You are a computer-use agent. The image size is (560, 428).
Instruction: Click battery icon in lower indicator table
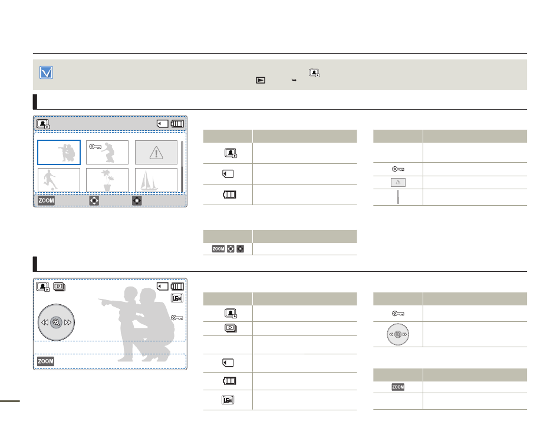pyautogui.click(x=229, y=381)
